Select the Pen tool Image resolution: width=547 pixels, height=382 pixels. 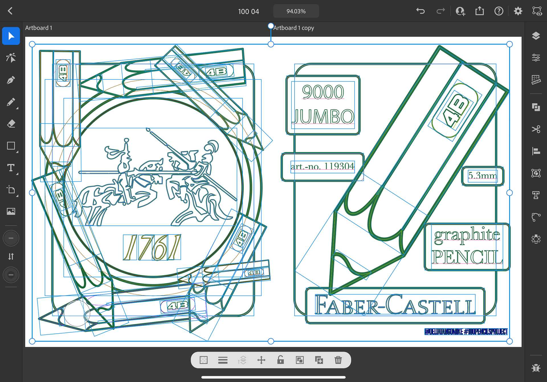click(11, 80)
